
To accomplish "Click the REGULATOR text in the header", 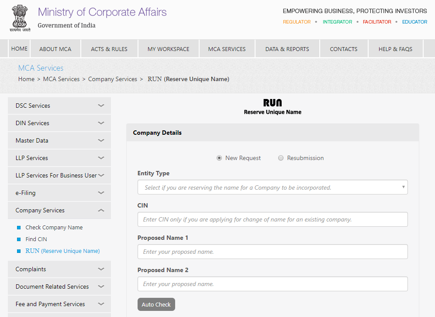I will pos(297,22).
